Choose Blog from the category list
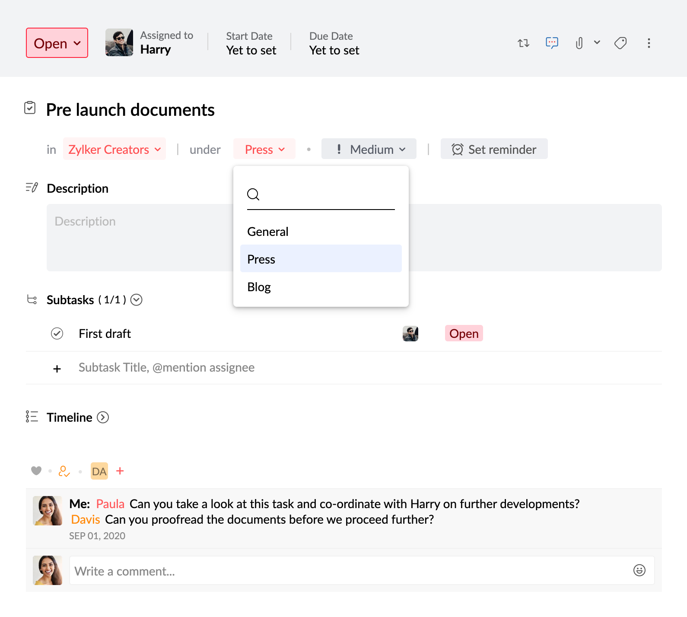 coord(259,287)
